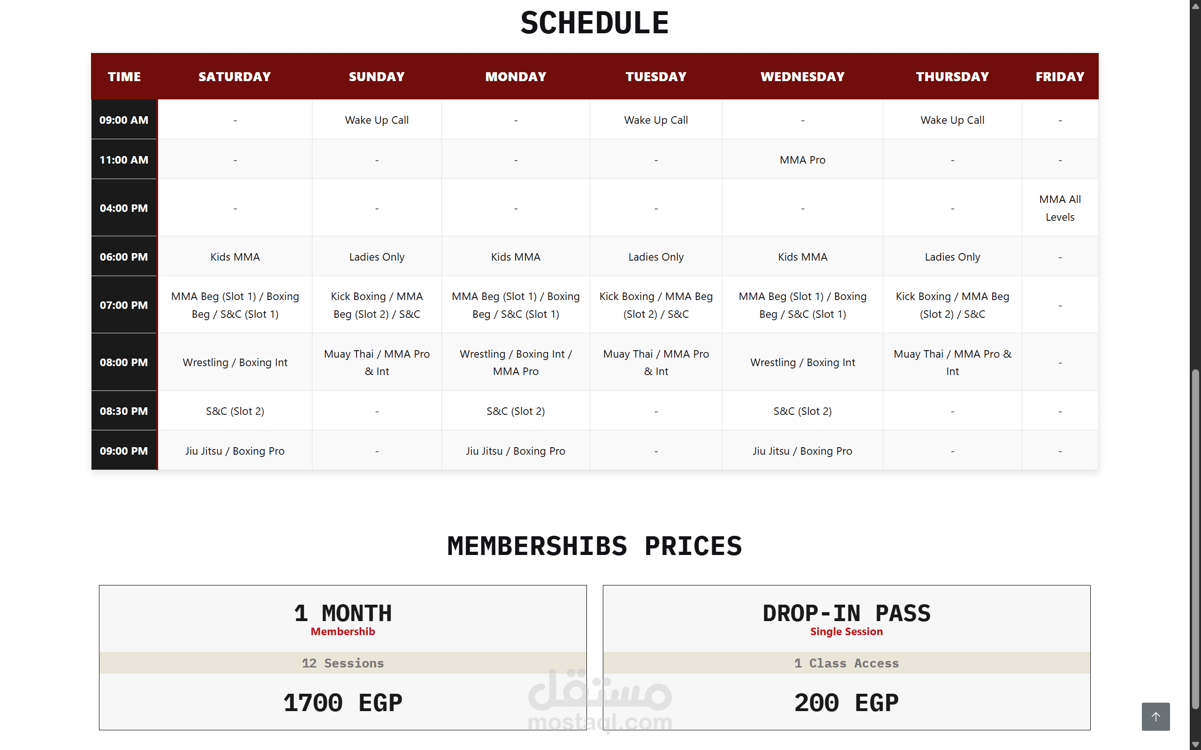Click the scrollbar up arrow

(1195, 4)
